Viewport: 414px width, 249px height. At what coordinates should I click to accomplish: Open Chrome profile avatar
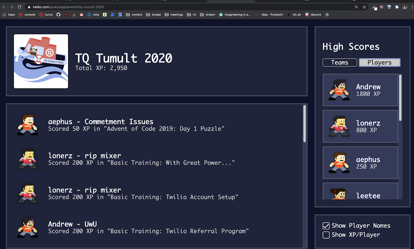pyautogui.click(x=405, y=7)
